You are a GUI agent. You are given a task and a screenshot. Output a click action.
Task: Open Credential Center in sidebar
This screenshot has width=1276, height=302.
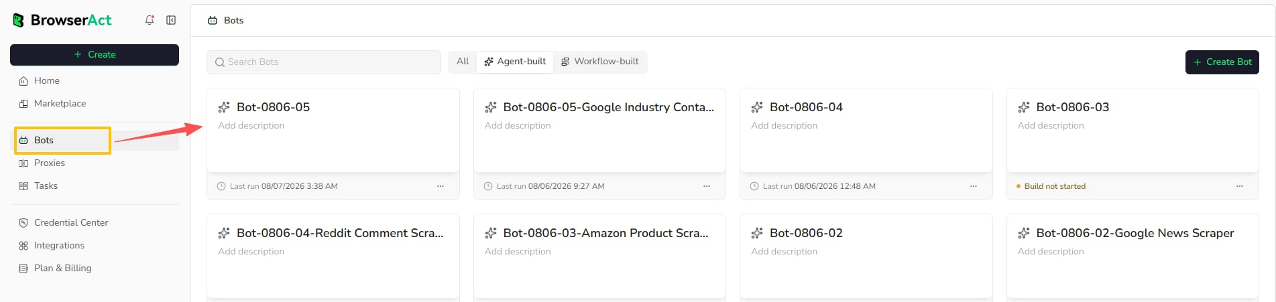95,222
